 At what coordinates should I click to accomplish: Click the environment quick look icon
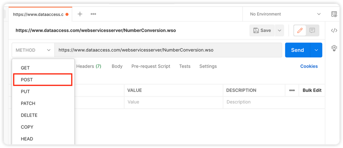coord(334,14)
